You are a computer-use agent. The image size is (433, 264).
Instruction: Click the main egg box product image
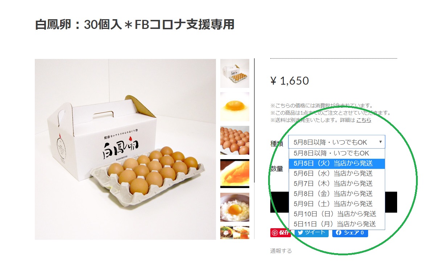125,149
